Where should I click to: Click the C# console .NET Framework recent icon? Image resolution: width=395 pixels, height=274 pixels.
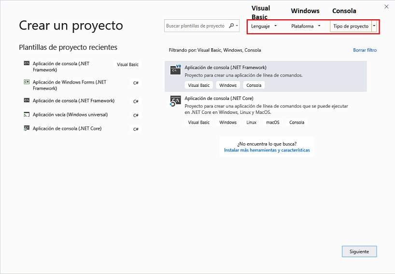26,101
